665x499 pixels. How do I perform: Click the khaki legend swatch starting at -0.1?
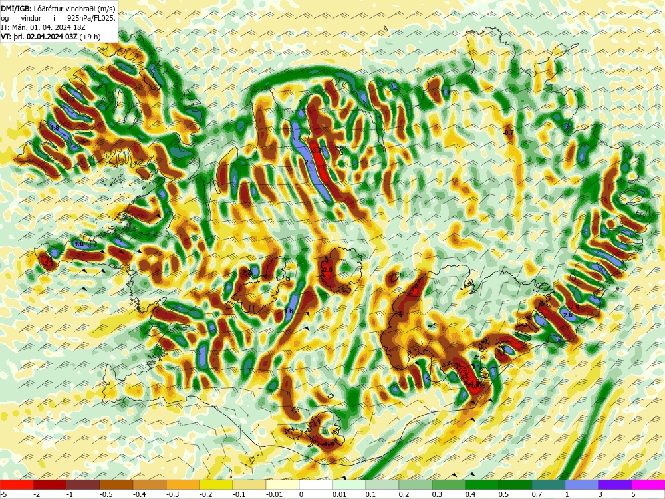pos(249,484)
